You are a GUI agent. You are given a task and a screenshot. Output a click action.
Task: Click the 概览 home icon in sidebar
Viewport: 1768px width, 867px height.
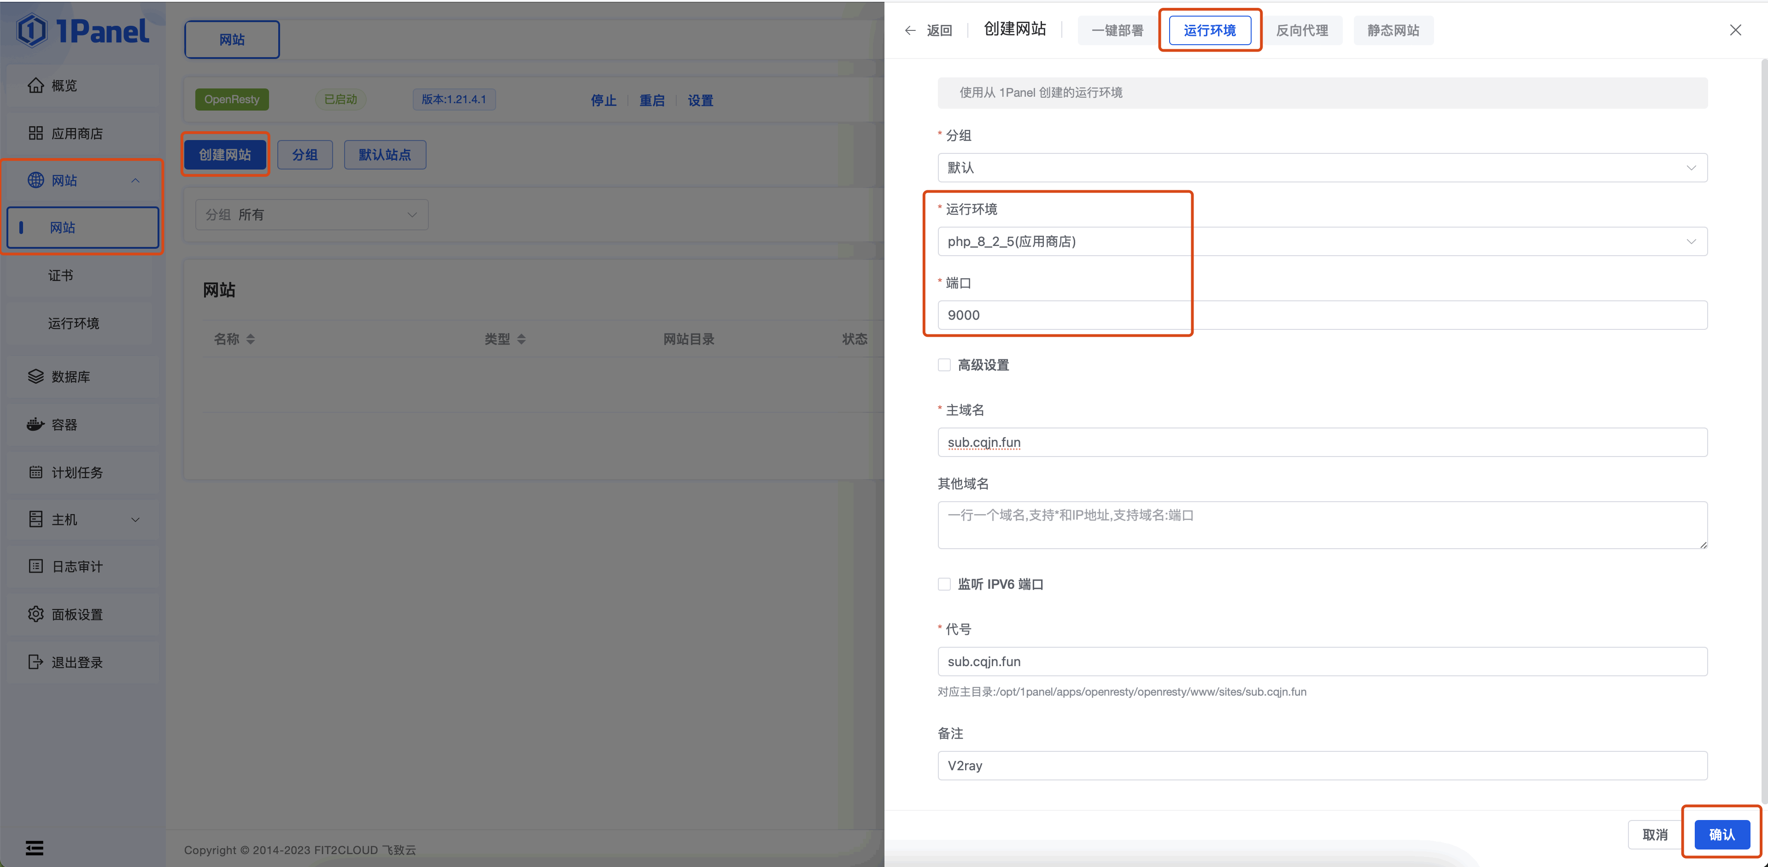35,85
